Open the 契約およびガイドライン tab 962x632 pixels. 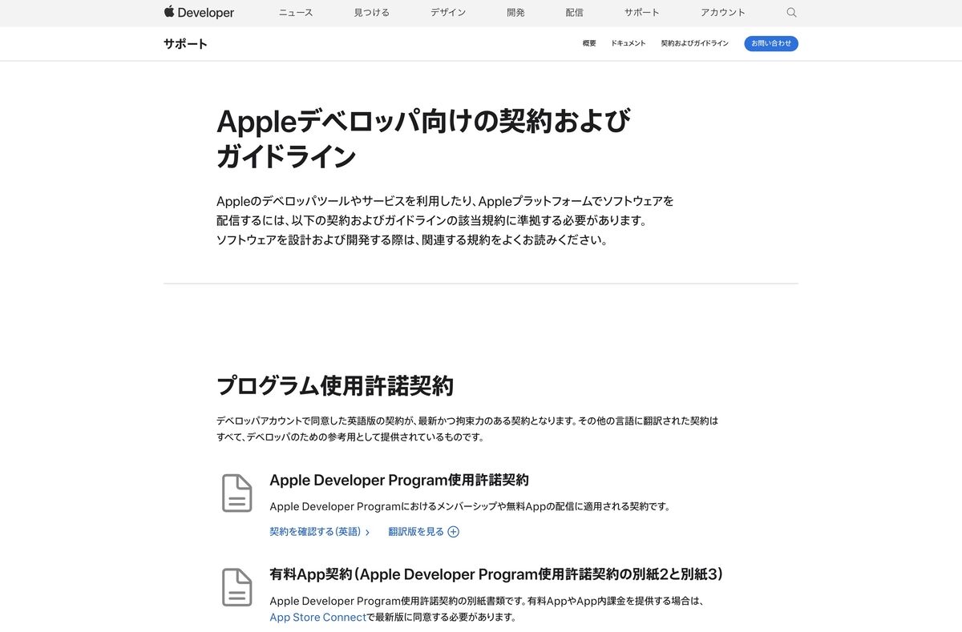[694, 43]
